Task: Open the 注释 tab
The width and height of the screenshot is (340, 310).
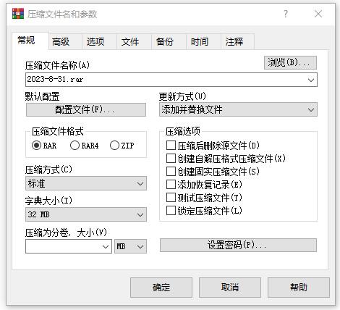Action: tap(234, 42)
